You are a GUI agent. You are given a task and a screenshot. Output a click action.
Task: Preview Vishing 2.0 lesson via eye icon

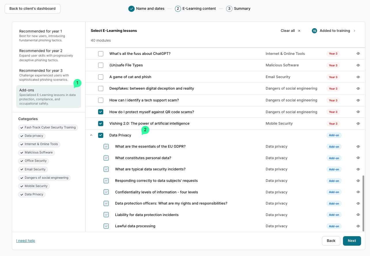[358, 124]
